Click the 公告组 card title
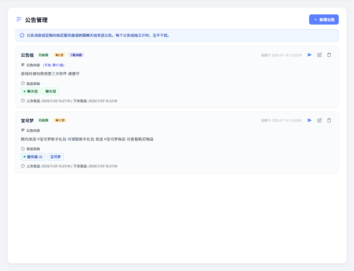Image resolution: width=354 pixels, height=271 pixels. 27,55
